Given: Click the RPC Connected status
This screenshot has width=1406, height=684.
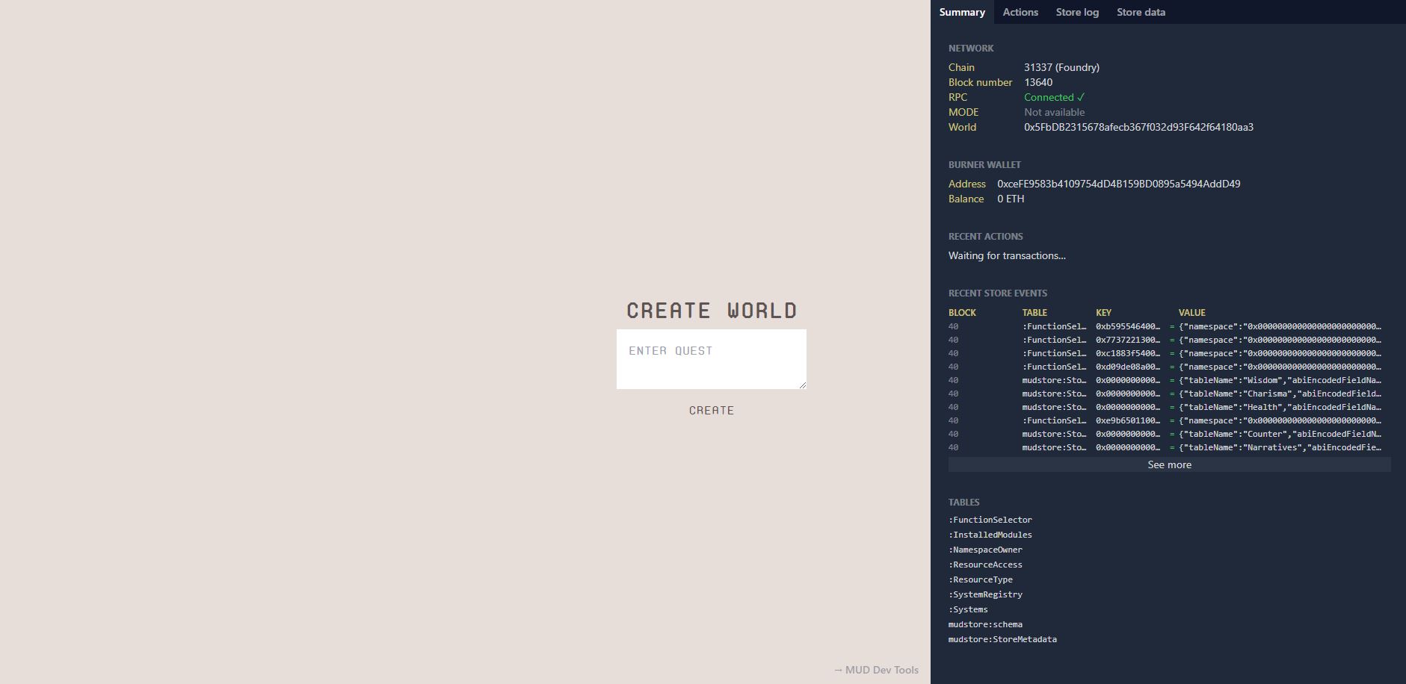Looking at the screenshot, I should [x=1054, y=97].
